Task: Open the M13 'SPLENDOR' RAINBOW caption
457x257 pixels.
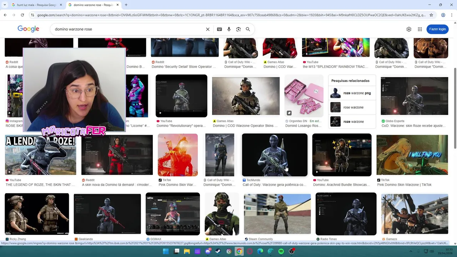Action: click(x=335, y=67)
